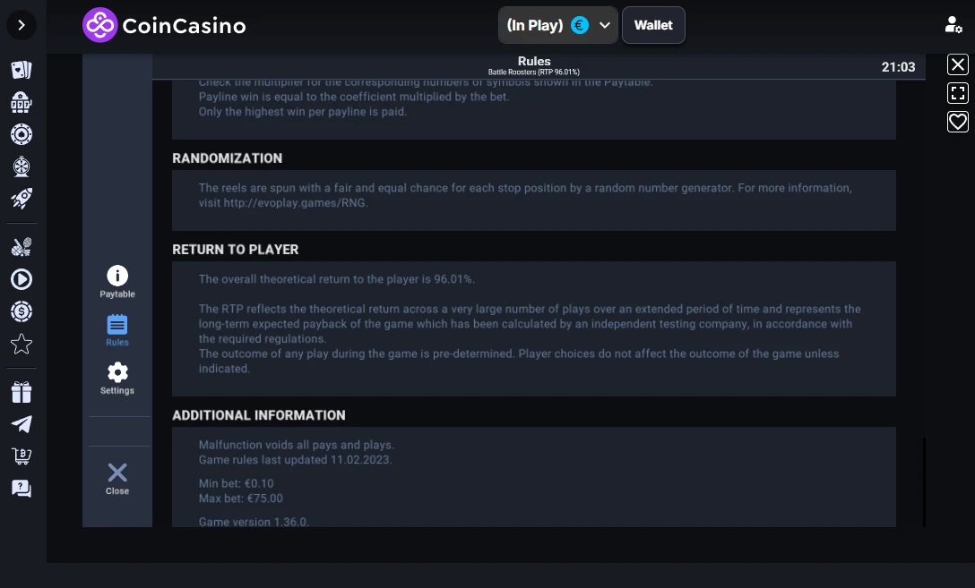Open the card games sidebar icon
The image size is (975, 588).
22,70
